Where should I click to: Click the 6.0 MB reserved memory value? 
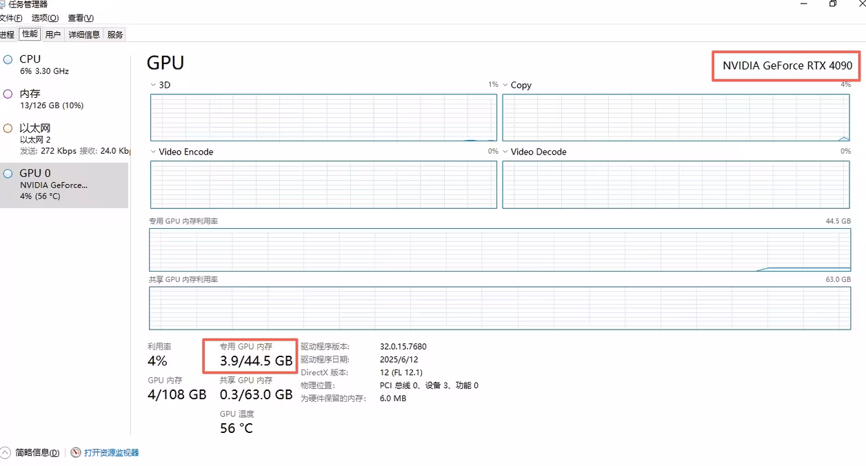point(393,398)
